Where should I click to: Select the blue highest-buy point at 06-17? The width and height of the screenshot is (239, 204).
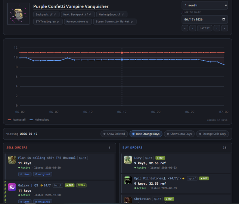[x=122, y=60]
